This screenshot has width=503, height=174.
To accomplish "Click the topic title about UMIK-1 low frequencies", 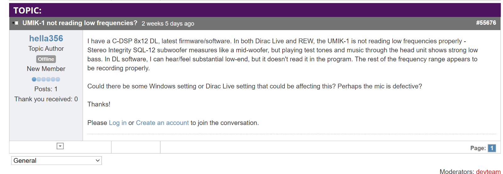I will click(80, 23).
